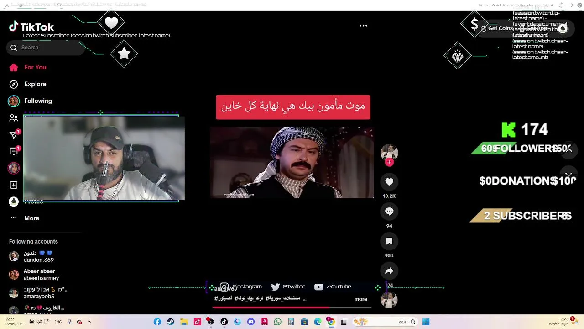584x329 pixels.
Task: Pause the playing TikTok video
Action: (x=292, y=162)
